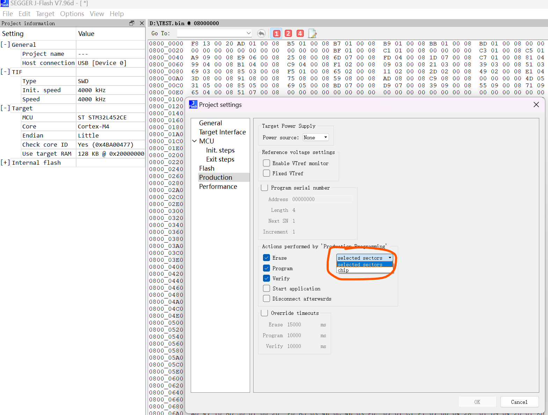
Task: Collapse the Target group
Action: pos(5,108)
